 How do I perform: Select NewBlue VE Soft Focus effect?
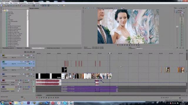tap(13, 45)
